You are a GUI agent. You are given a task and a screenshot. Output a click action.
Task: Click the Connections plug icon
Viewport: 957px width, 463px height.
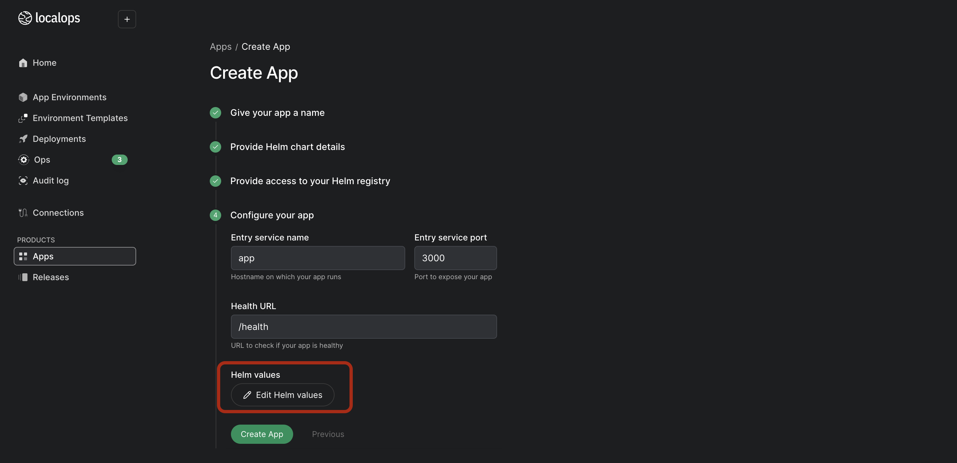(23, 212)
